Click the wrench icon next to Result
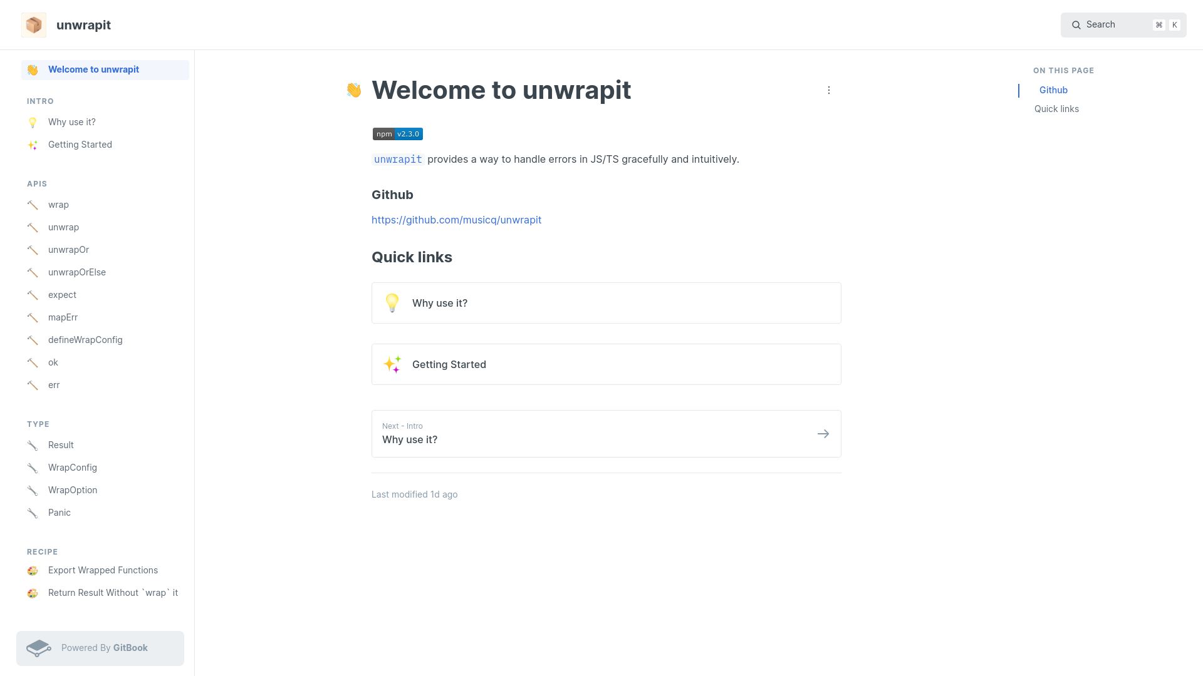The height and width of the screenshot is (676, 1203). click(33, 446)
